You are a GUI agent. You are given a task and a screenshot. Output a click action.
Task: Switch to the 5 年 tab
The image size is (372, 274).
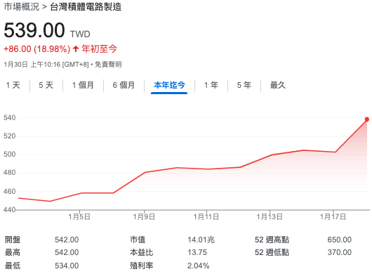click(244, 85)
